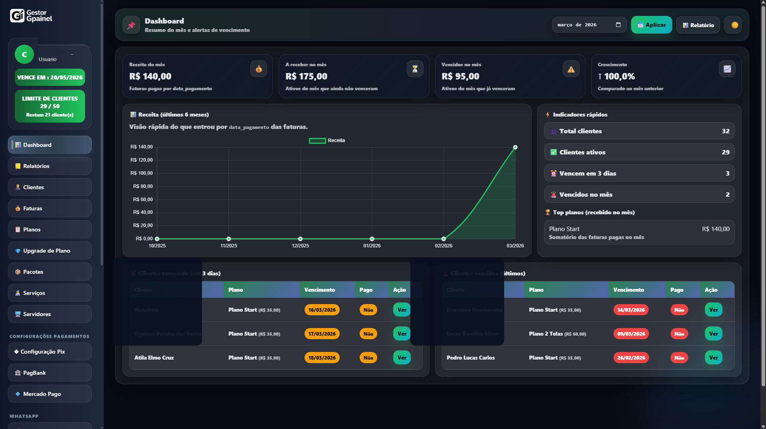Select the Clientes icon in the sidebar
766x429 pixels.
[x=17, y=187]
